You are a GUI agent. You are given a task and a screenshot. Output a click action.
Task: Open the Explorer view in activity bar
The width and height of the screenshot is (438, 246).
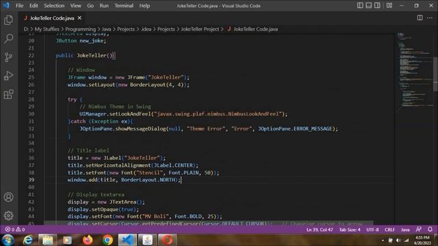point(9,20)
